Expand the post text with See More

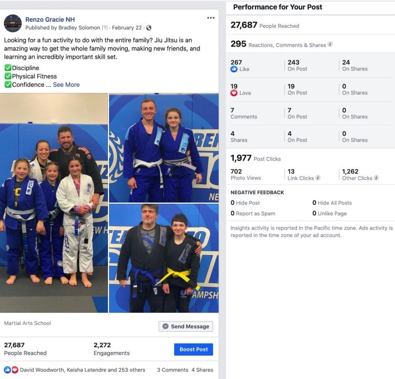pos(66,85)
